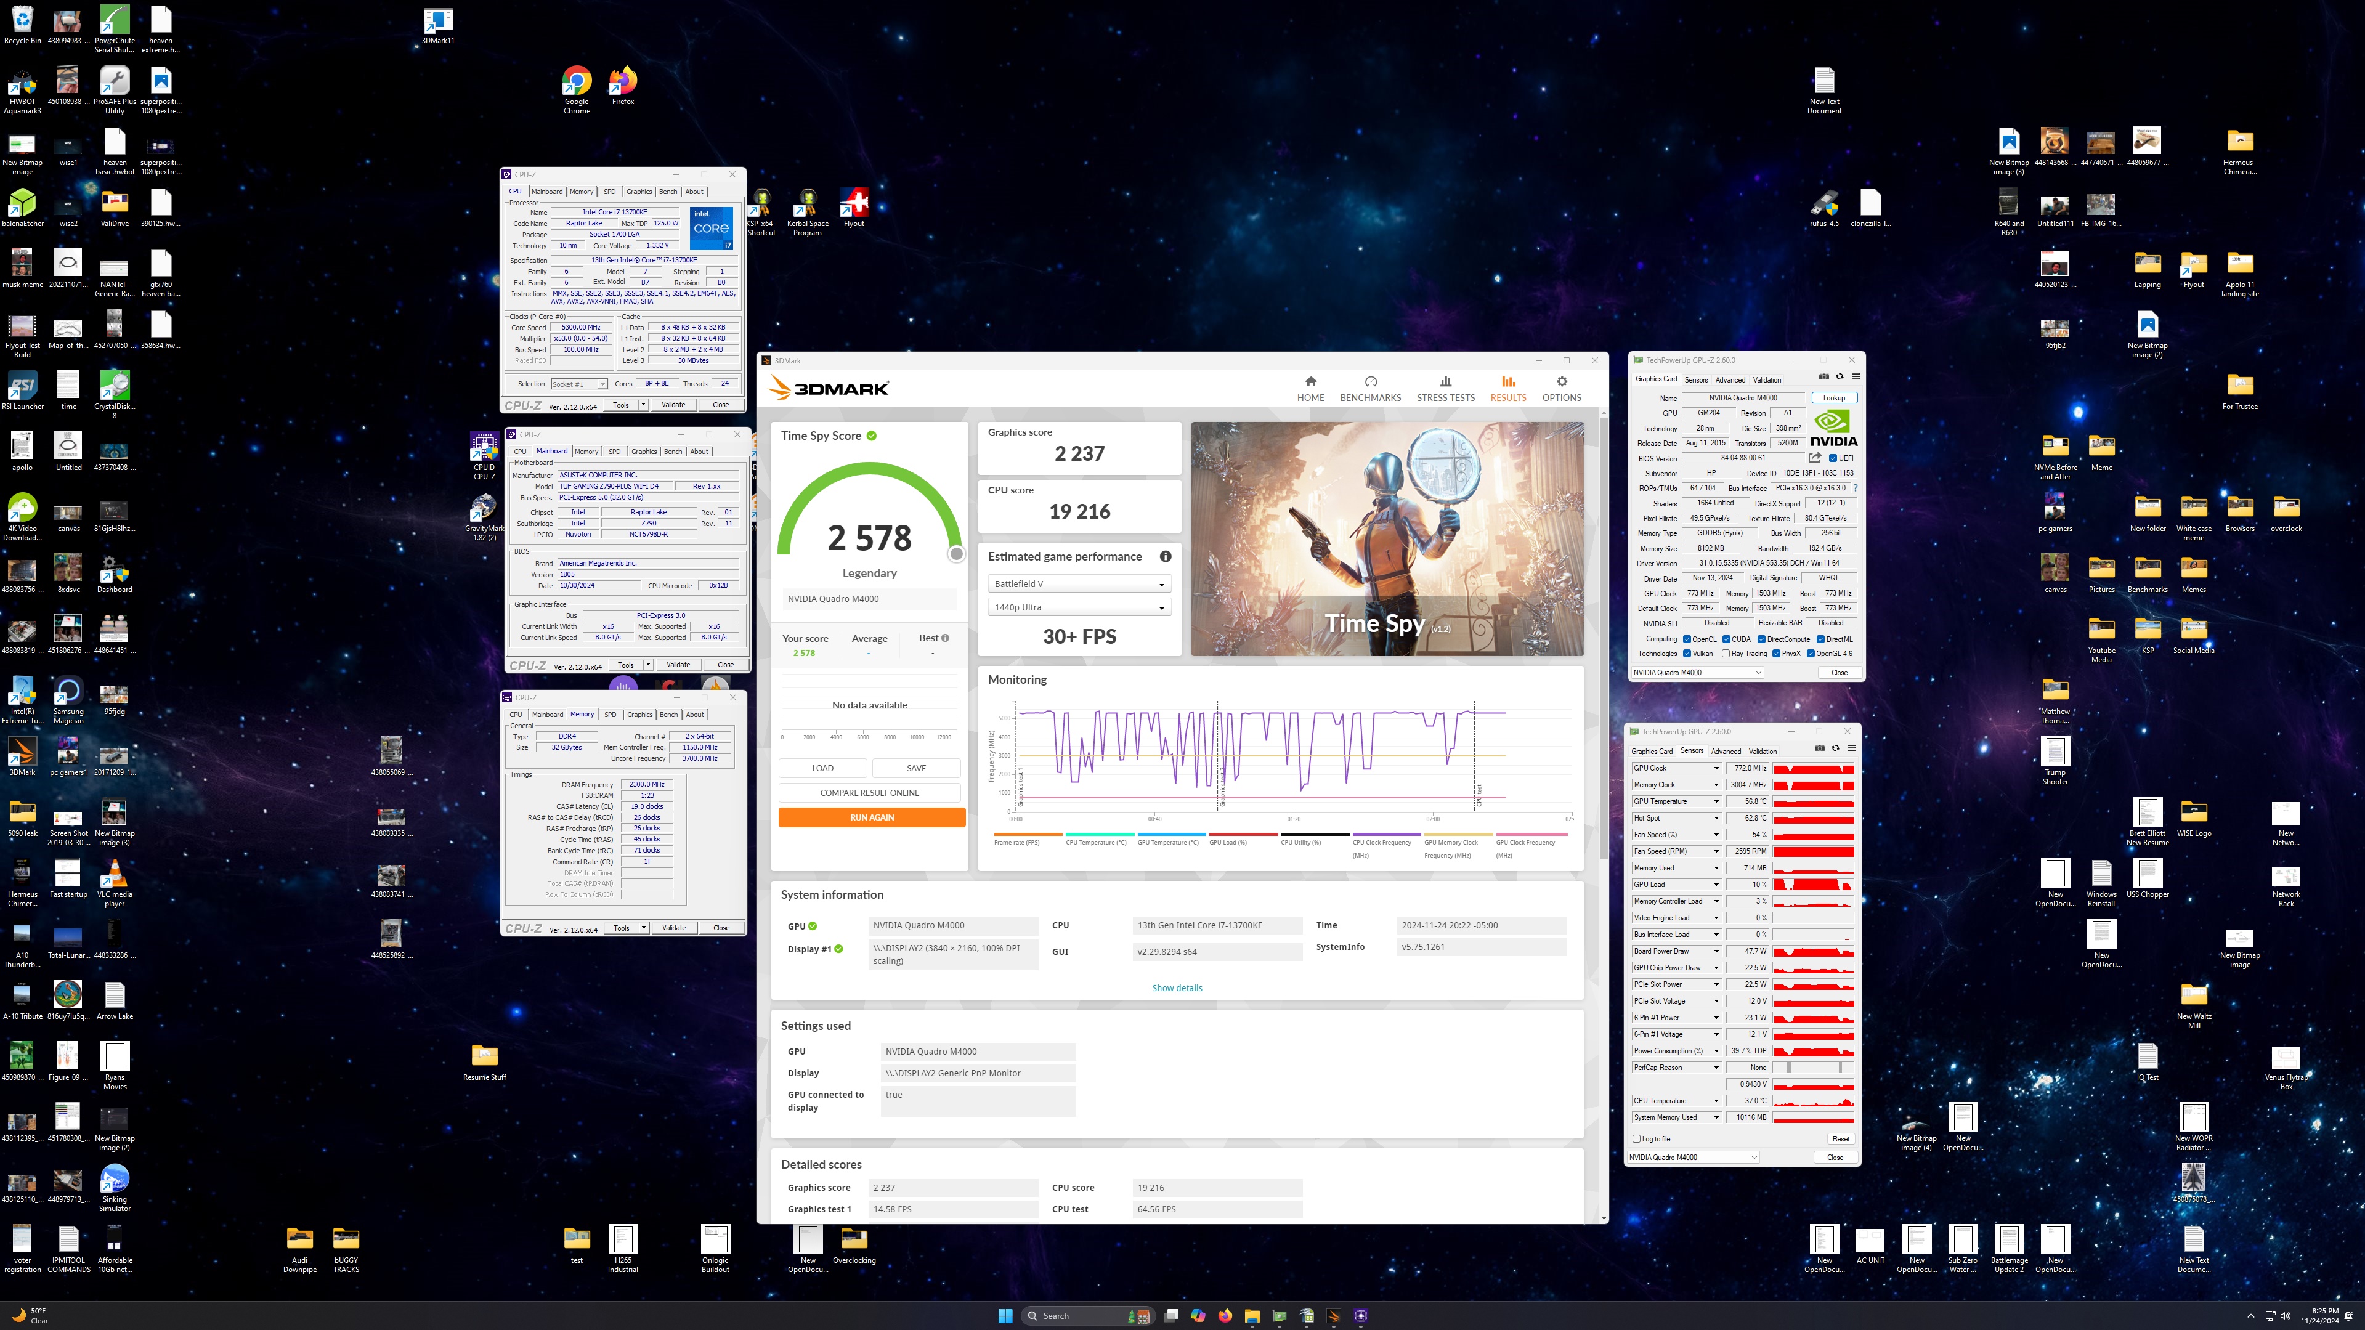This screenshot has width=2365, height=1330.
Task: Open the Recycle Bin desktop icon
Action: click(22, 25)
